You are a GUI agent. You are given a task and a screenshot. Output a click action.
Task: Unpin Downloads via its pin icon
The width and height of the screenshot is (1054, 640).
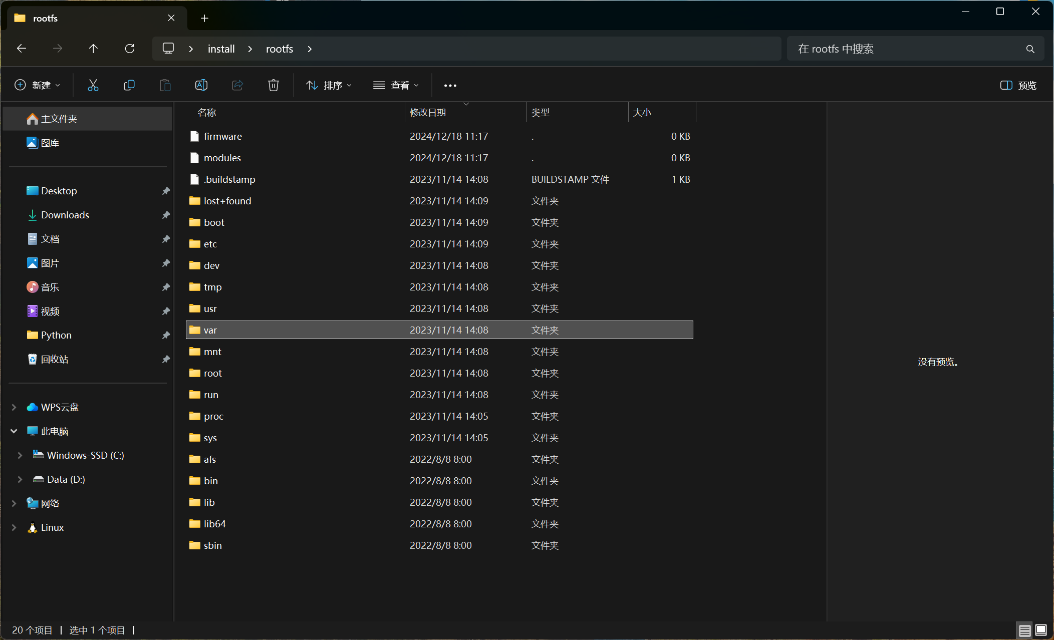click(x=166, y=215)
